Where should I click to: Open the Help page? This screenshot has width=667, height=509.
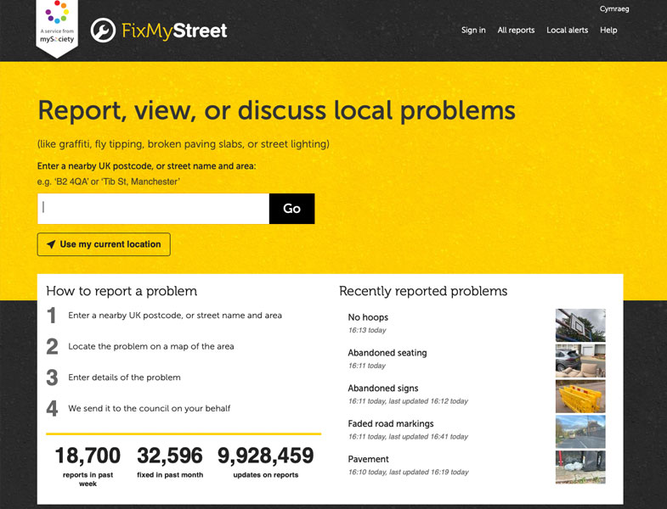(x=608, y=31)
